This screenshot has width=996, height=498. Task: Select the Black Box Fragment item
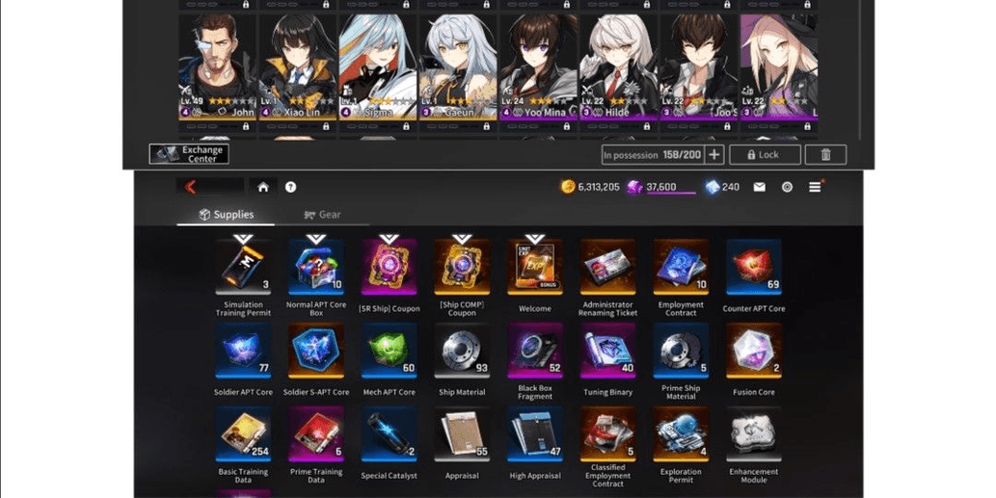[535, 351]
